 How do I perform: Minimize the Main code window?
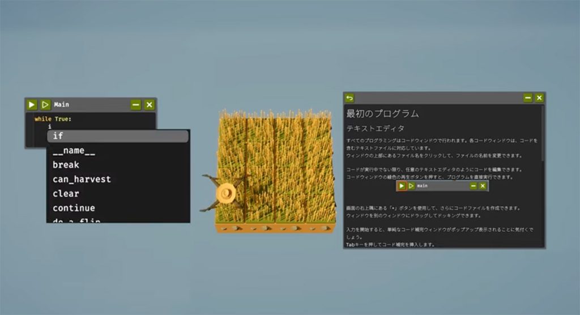point(136,105)
